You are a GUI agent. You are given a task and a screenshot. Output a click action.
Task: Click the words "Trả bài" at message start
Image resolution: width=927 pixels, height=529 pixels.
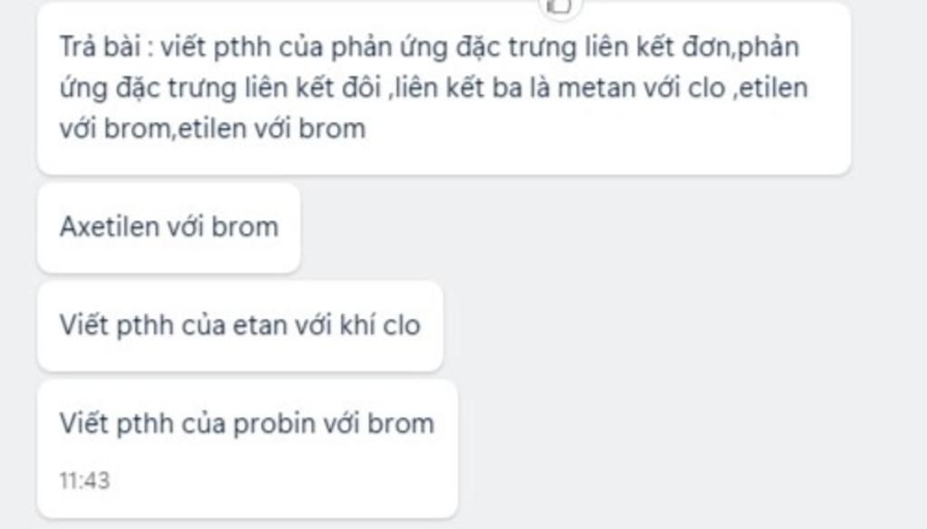(100, 47)
